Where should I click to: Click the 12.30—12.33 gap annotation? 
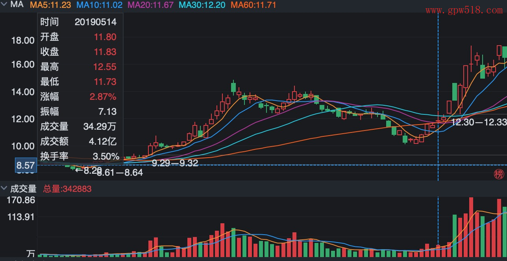point(478,122)
